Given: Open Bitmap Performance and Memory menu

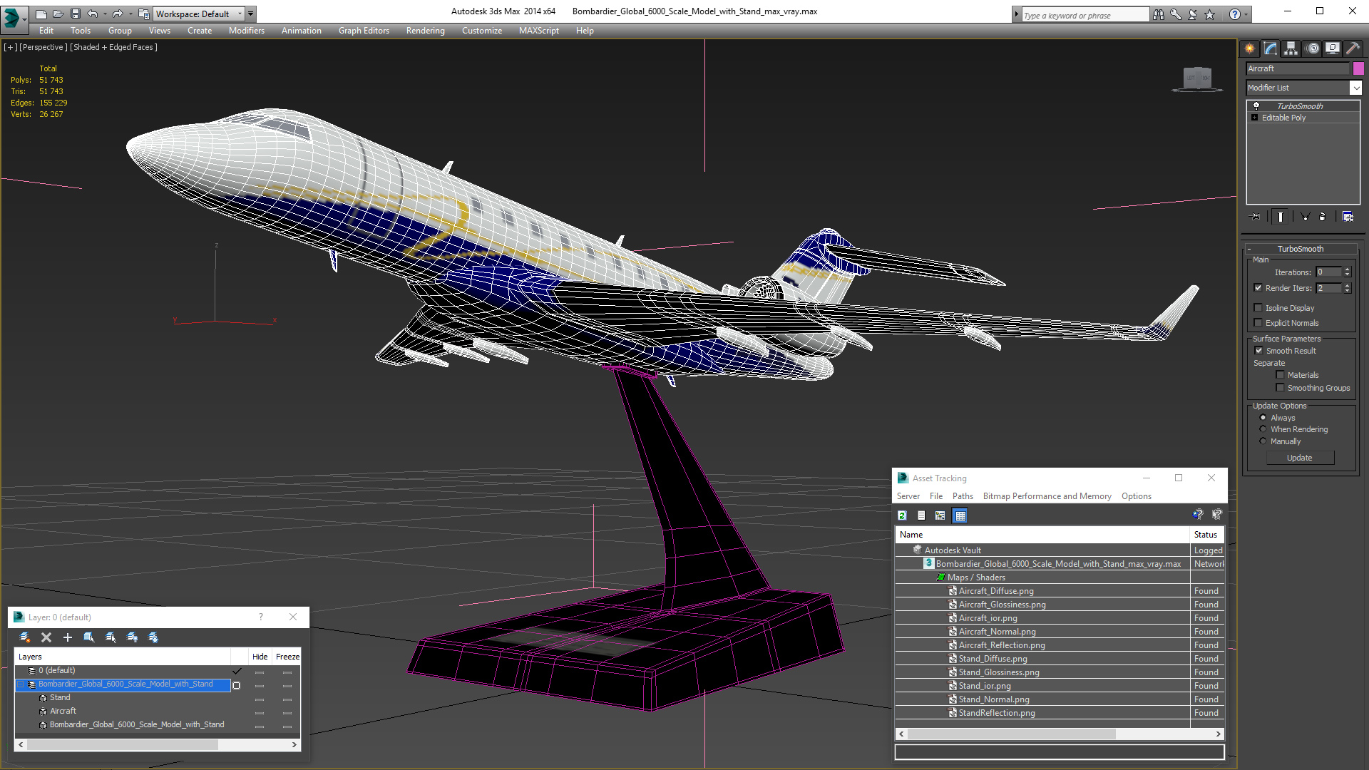Looking at the screenshot, I should (x=1047, y=496).
